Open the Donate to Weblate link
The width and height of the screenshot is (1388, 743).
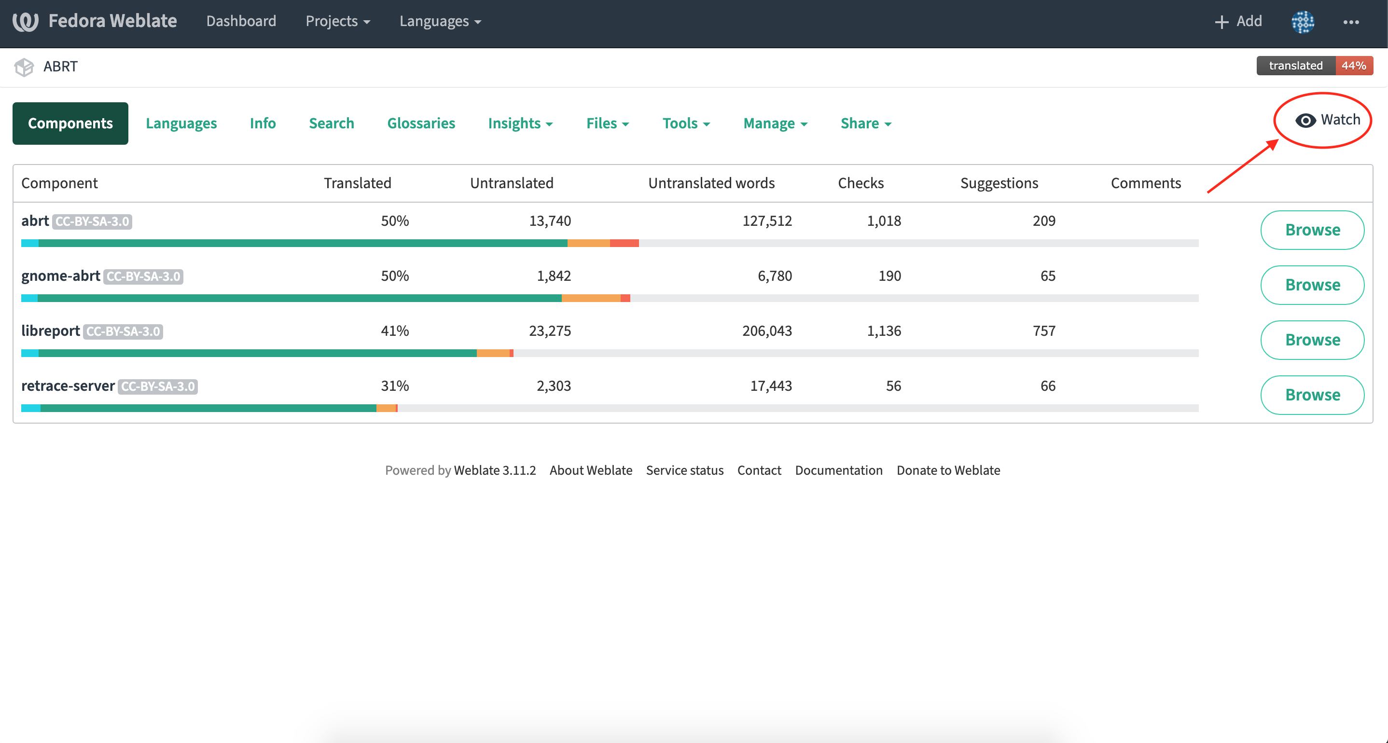pos(948,470)
